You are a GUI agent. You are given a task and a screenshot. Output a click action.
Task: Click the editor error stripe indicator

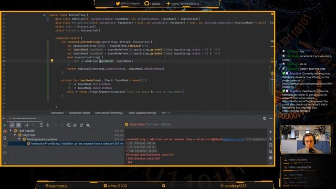pyautogui.click(x=272, y=14)
